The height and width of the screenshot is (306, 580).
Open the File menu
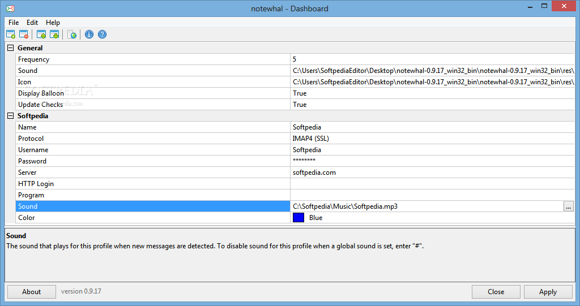pyautogui.click(x=14, y=23)
